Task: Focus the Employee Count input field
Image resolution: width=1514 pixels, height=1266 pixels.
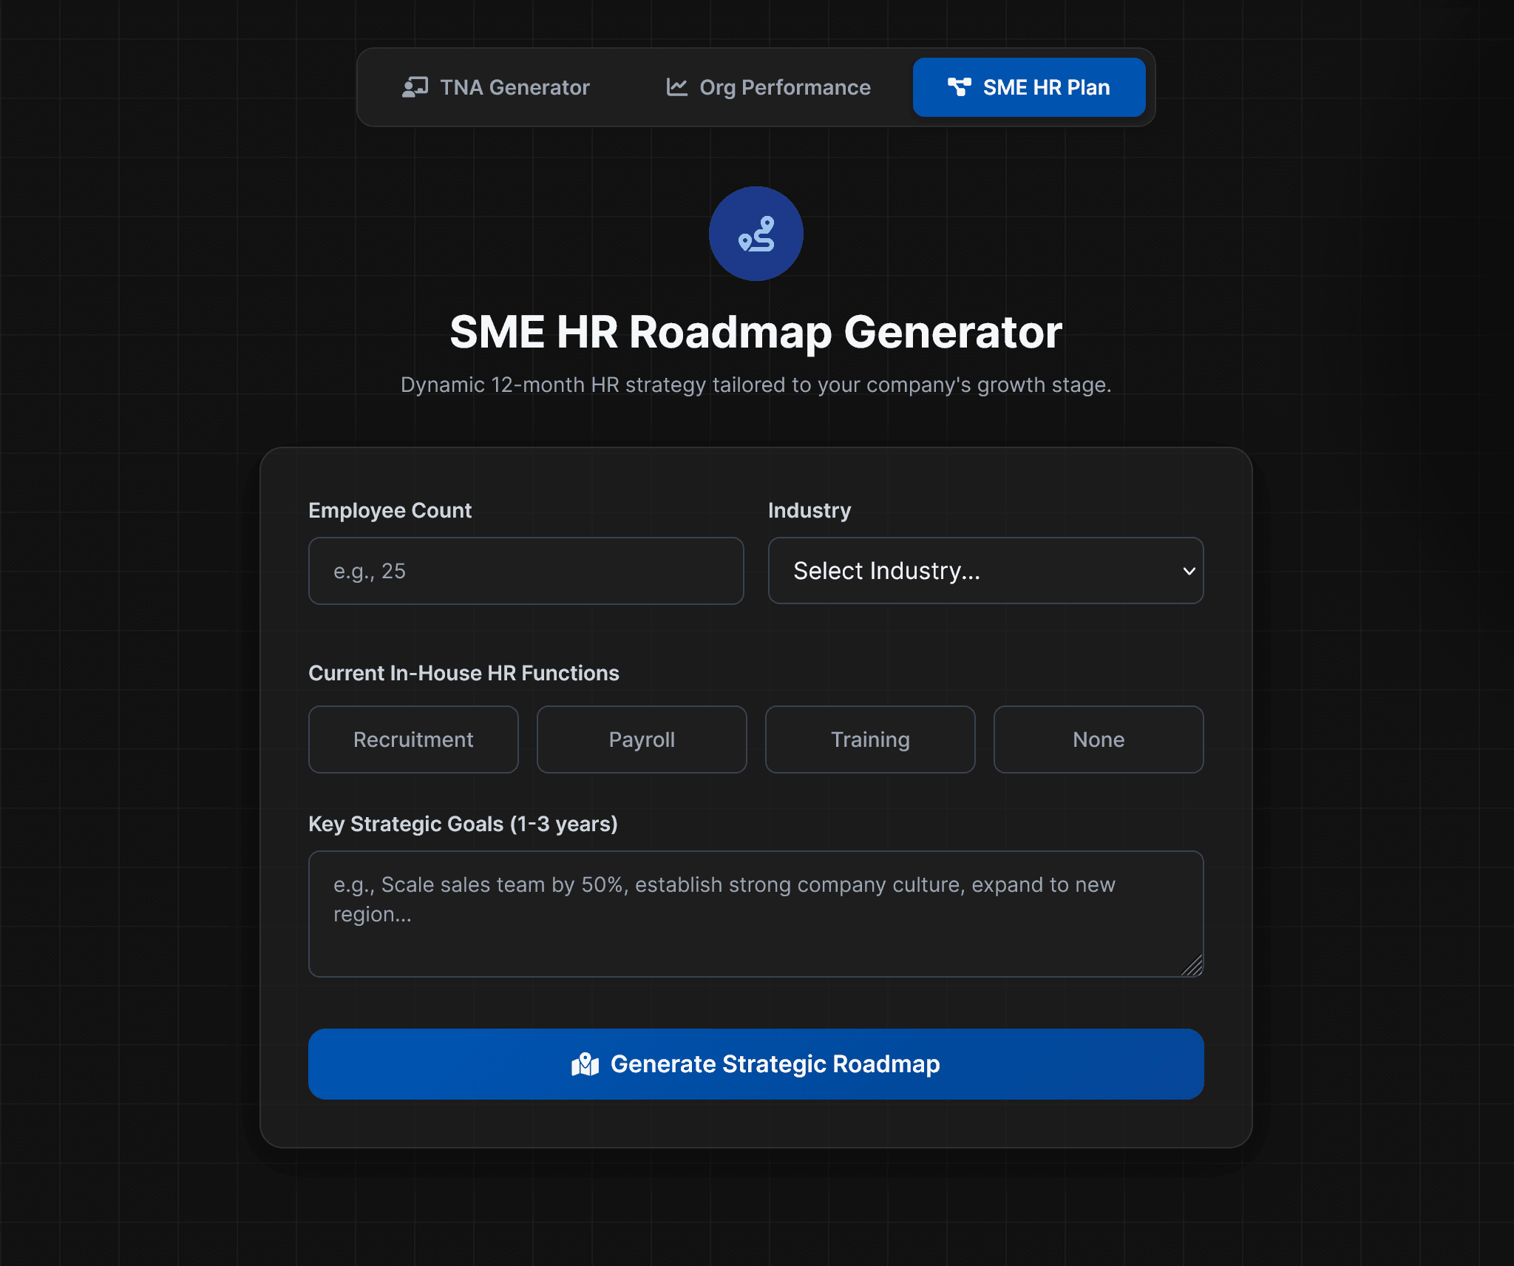Action: tap(526, 571)
